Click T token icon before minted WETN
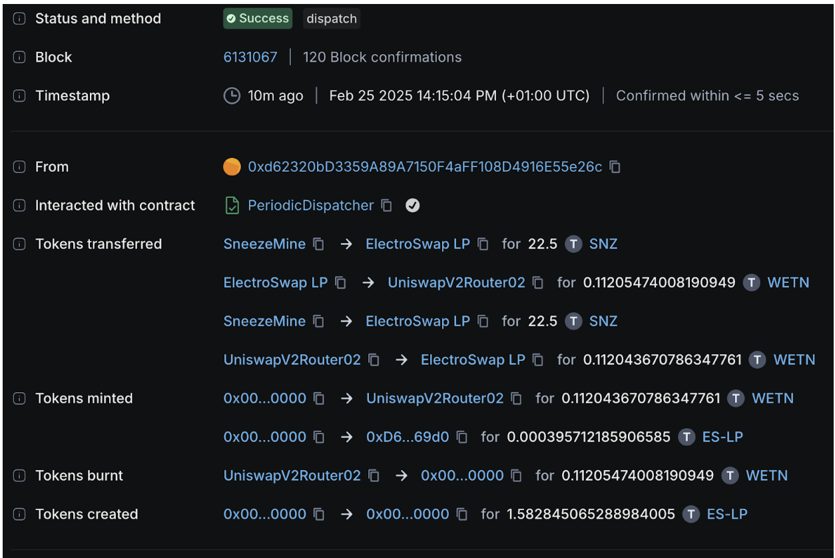The width and height of the screenshot is (835, 558). (736, 398)
